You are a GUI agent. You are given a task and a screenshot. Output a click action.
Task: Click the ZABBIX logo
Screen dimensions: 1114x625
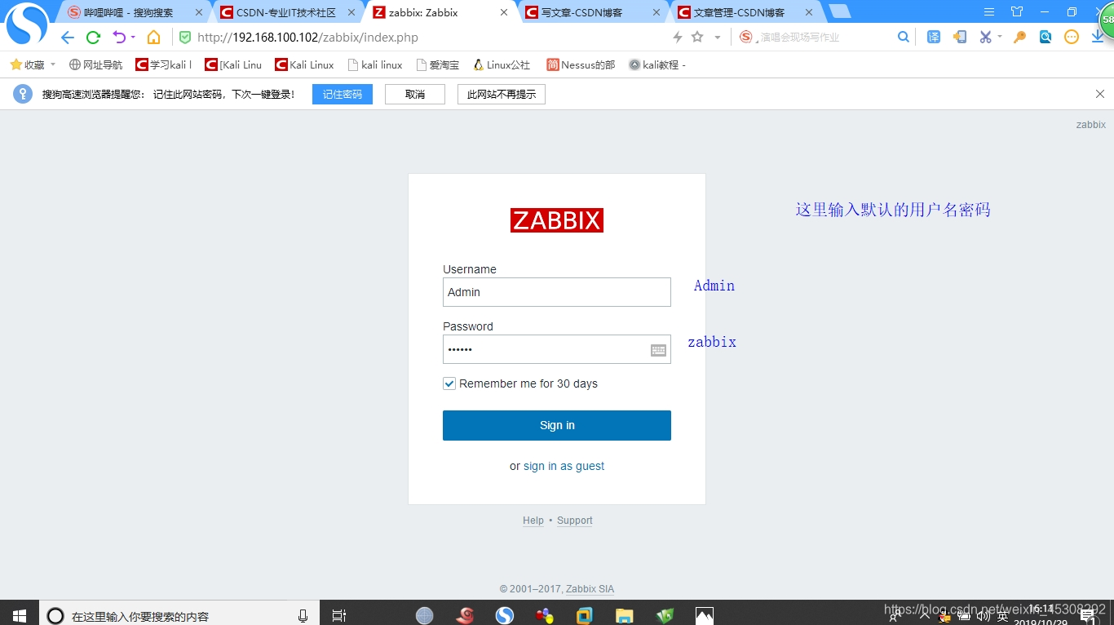(557, 220)
